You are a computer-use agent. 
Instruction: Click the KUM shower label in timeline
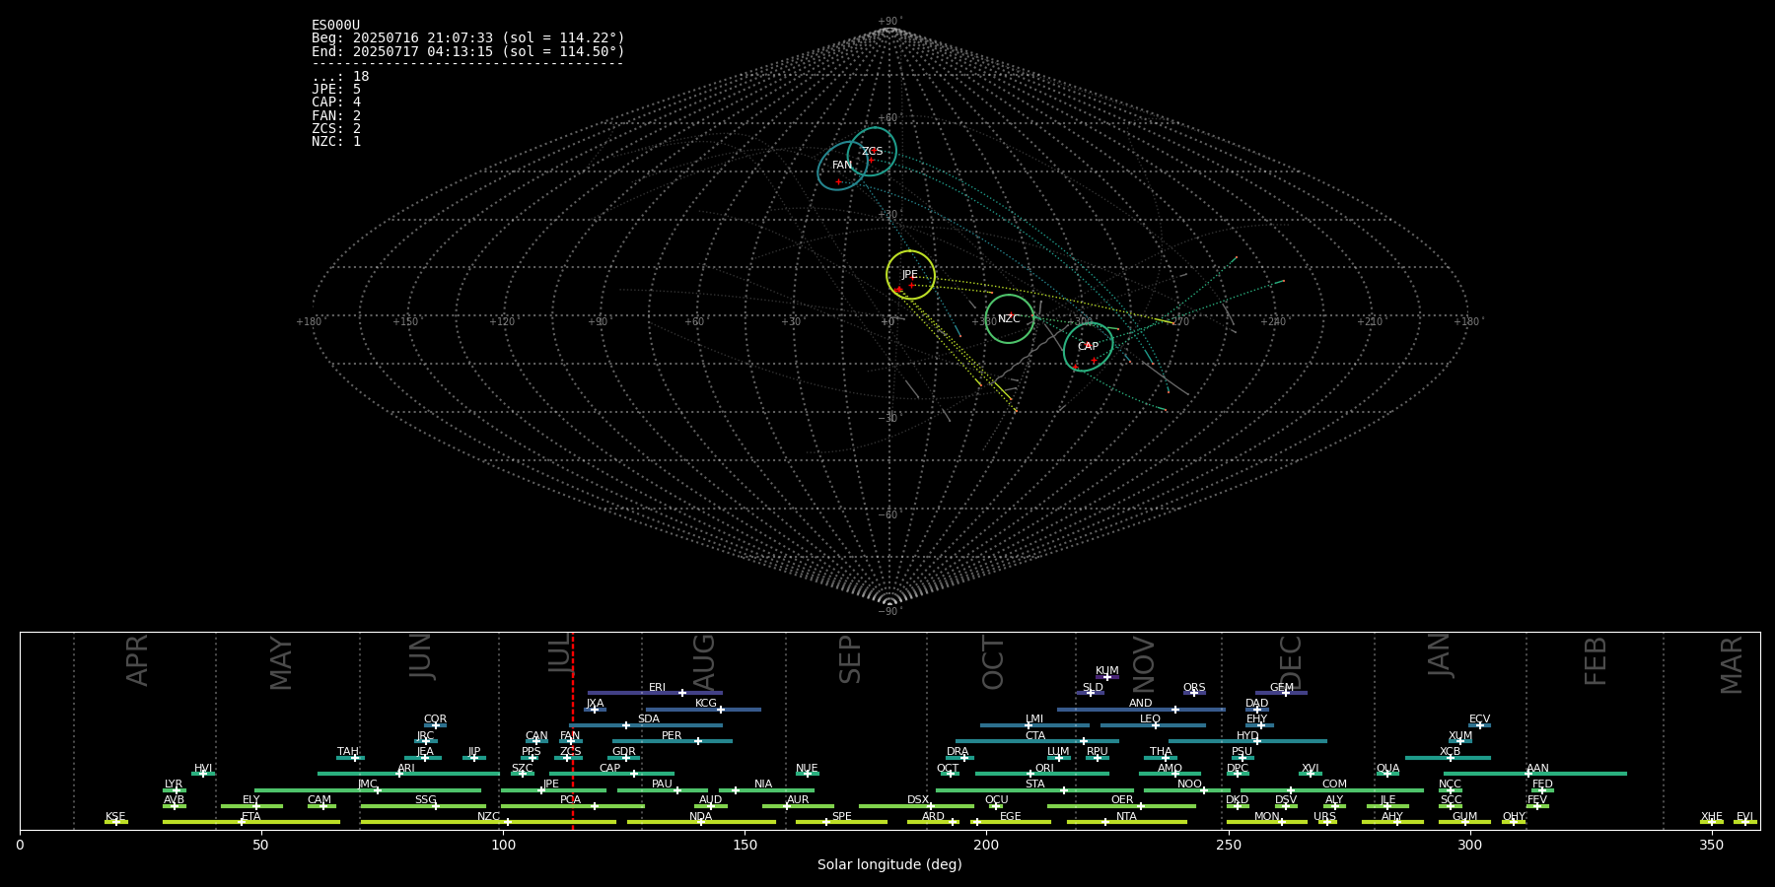1107,671
